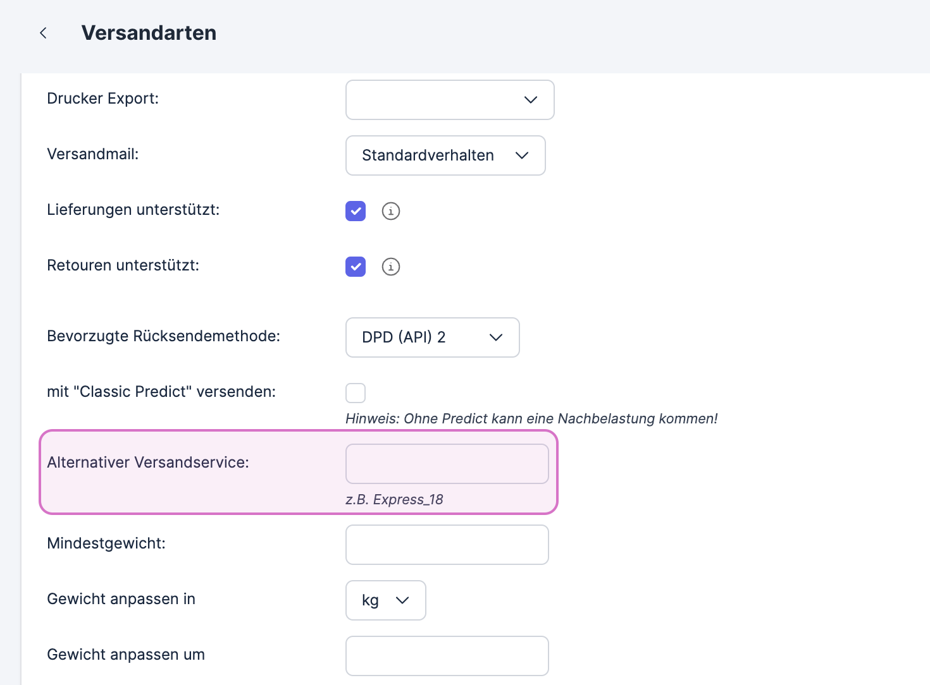Image resolution: width=930 pixels, height=685 pixels.
Task: Click the chevron arrow beside kg unit
Action: (x=402, y=600)
